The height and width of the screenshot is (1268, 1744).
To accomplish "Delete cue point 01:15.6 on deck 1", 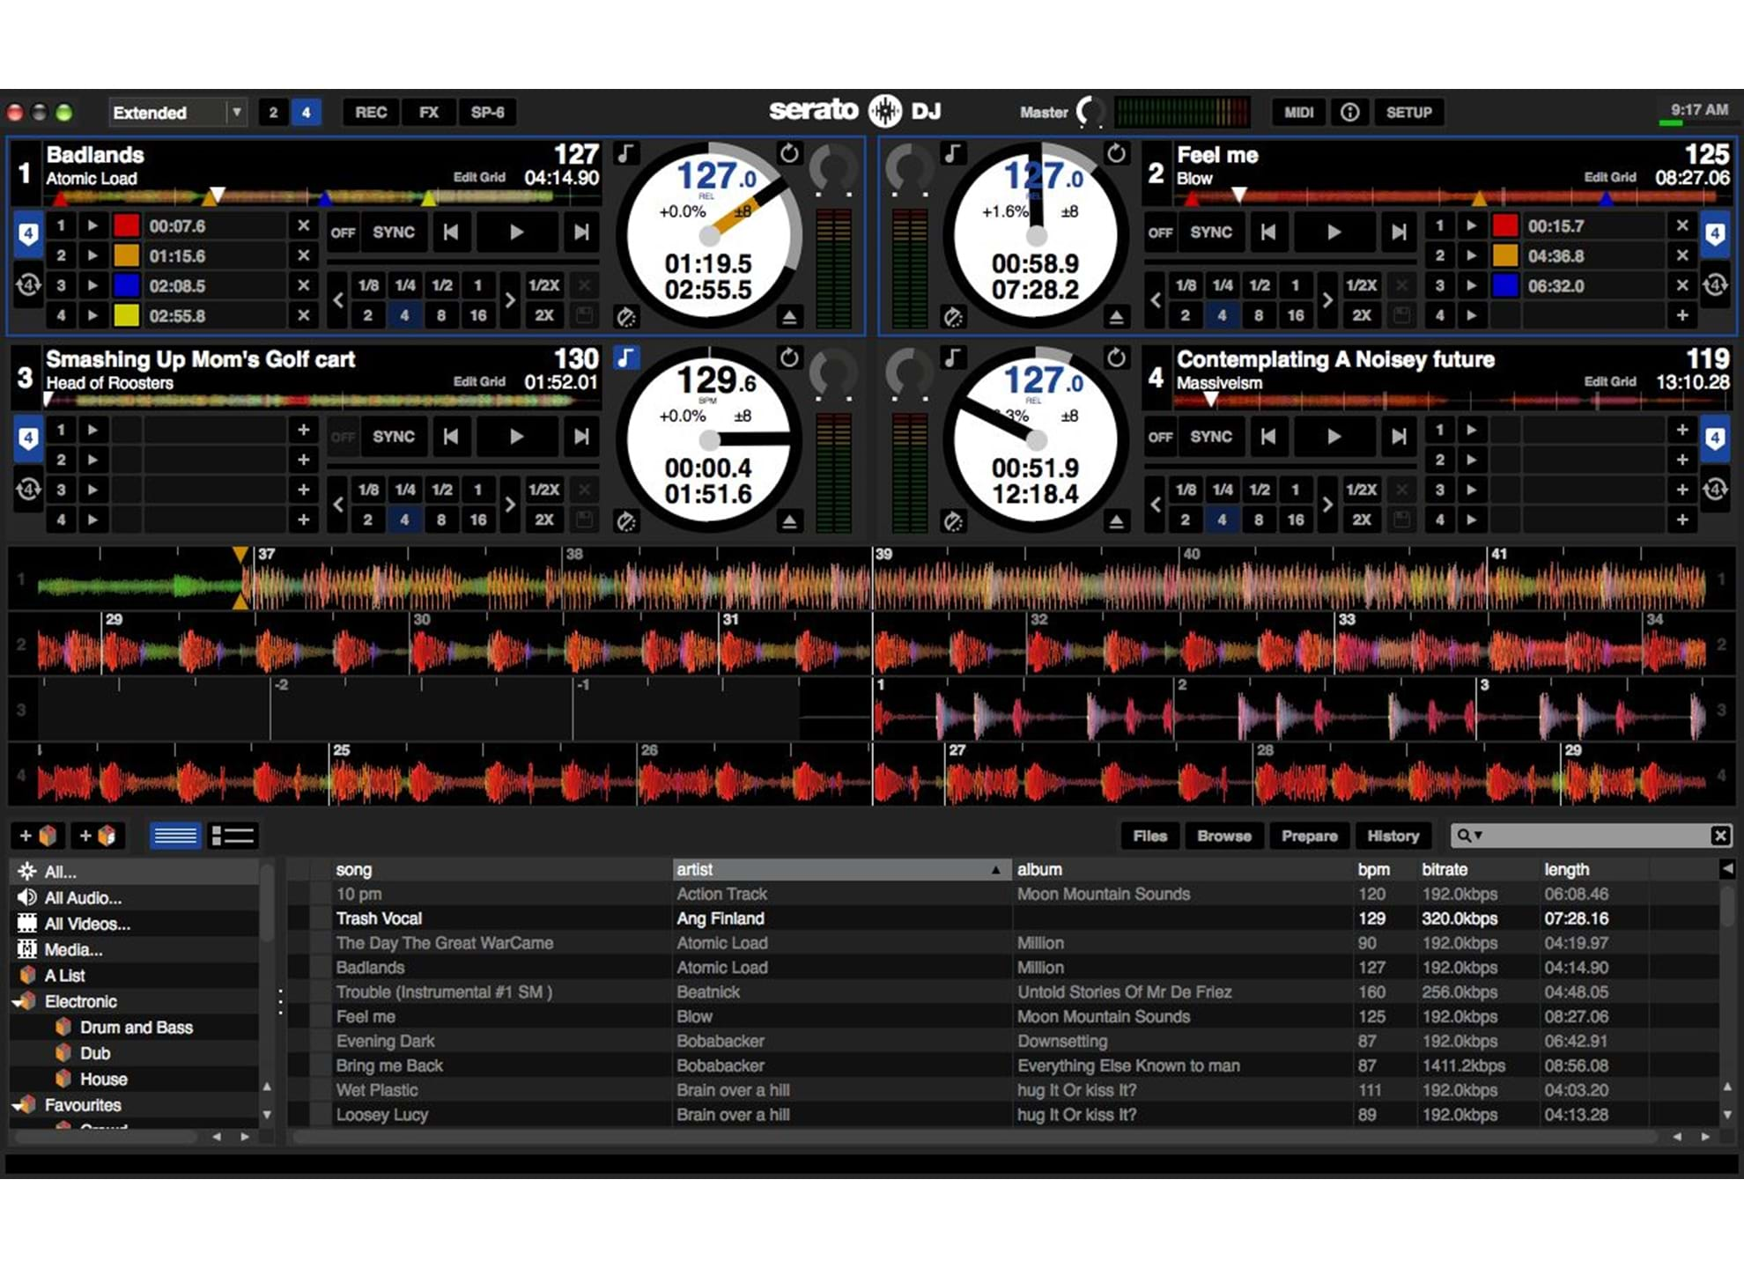I will (x=303, y=255).
